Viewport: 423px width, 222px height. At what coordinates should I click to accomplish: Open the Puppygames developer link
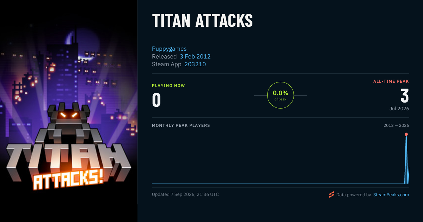169,49
